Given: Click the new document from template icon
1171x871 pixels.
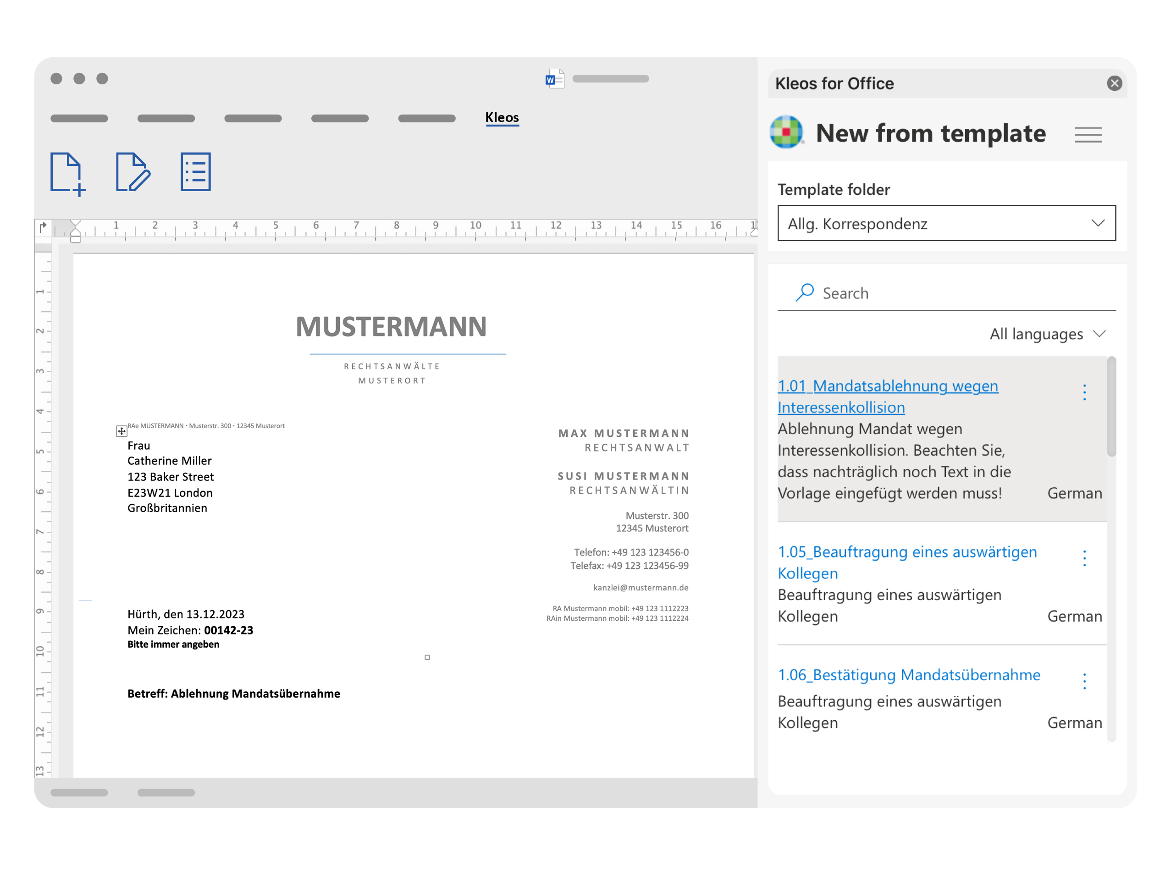Looking at the screenshot, I should pos(67,174).
